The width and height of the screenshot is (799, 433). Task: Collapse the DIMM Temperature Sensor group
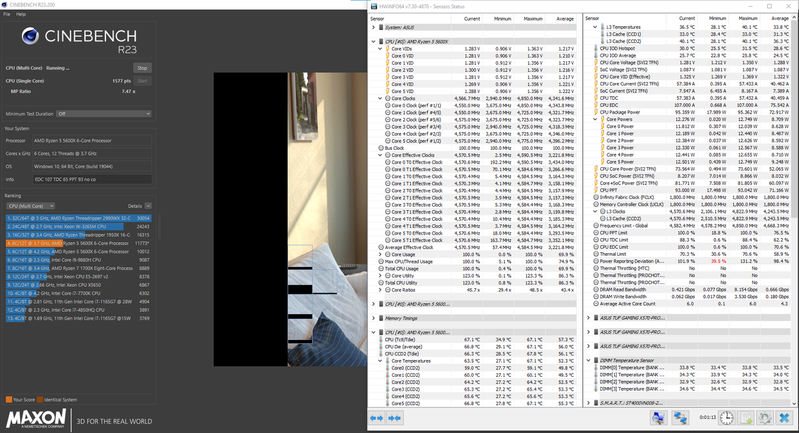click(588, 361)
